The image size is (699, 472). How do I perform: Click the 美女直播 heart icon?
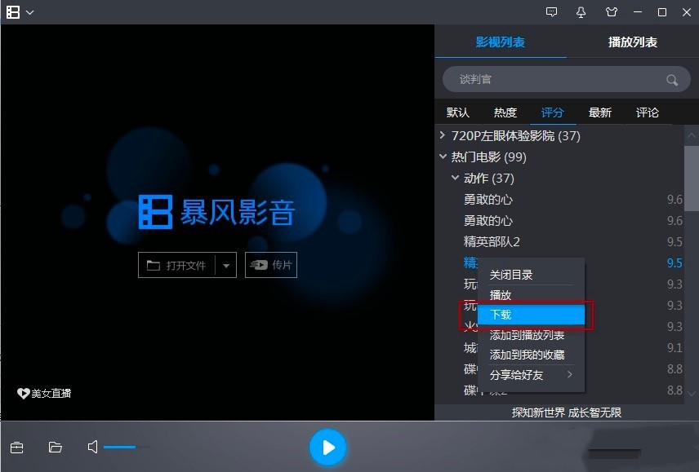point(23,393)
